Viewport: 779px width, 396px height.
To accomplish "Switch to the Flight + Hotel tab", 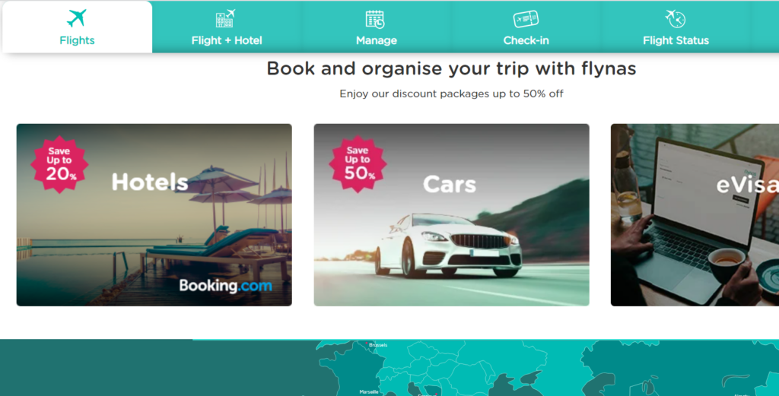I will [x=227, y=27].
